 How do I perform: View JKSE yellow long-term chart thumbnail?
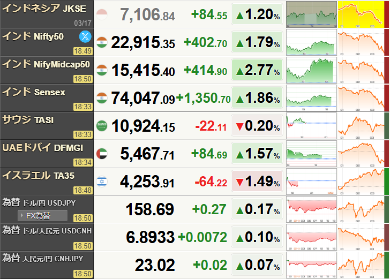[x=361, y=14]
